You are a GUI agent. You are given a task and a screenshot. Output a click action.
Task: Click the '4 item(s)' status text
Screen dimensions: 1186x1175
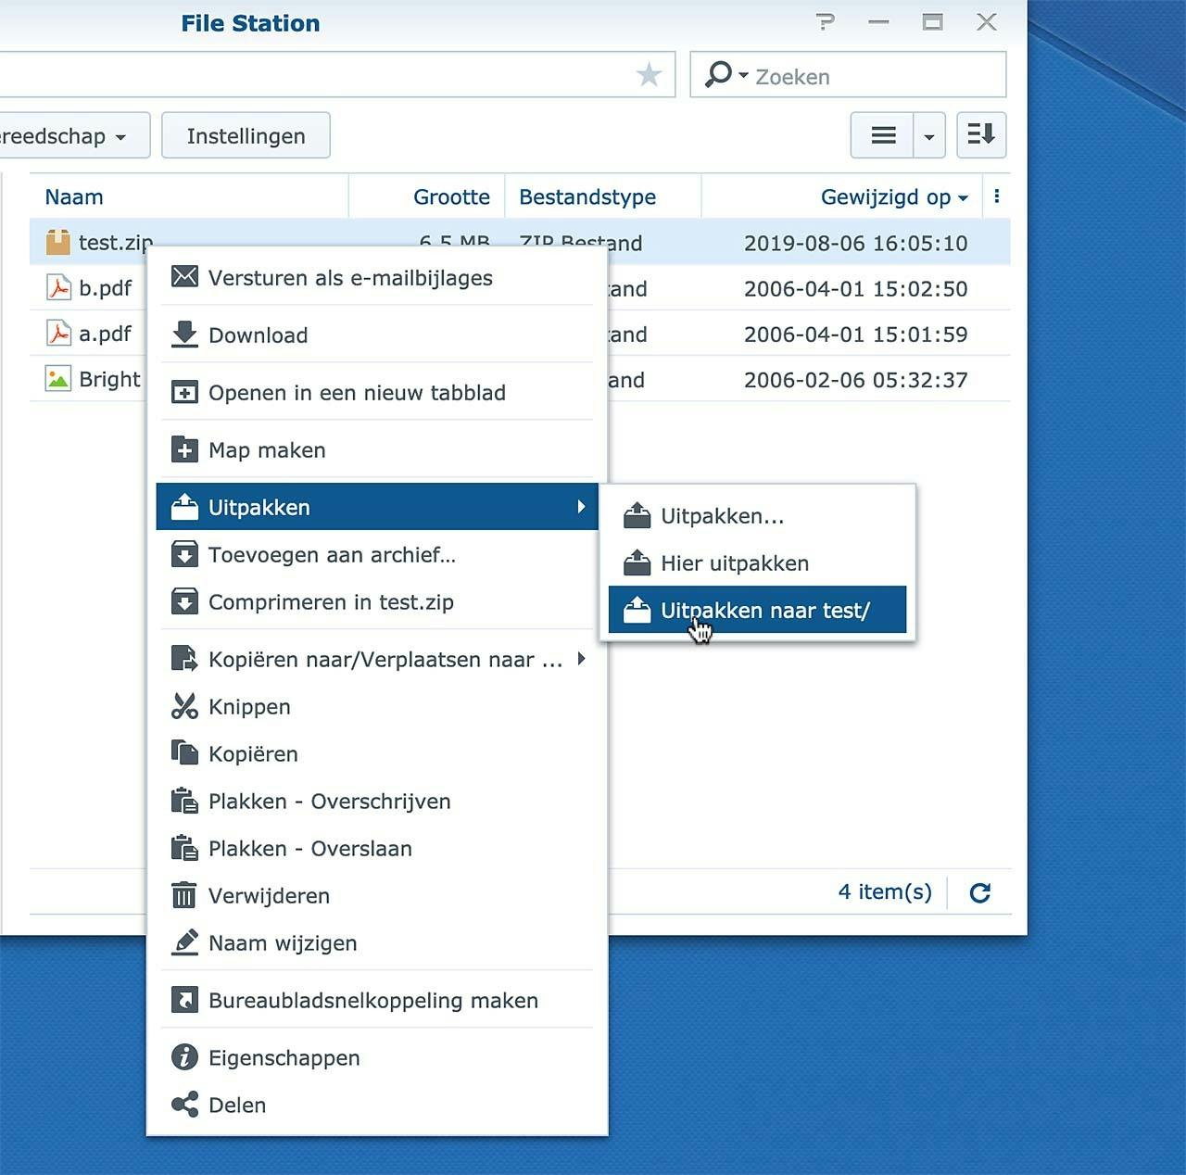click(885, 891)
